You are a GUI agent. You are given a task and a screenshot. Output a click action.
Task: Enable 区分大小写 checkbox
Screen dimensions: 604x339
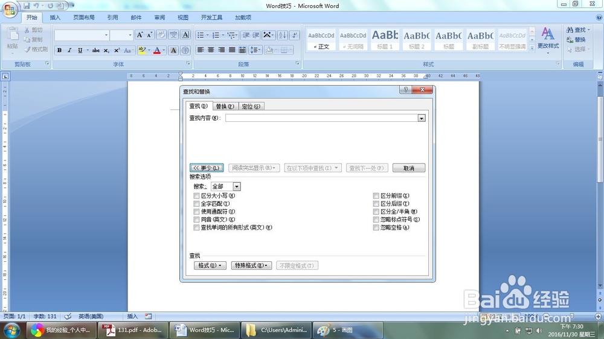[x=196, y=196]
